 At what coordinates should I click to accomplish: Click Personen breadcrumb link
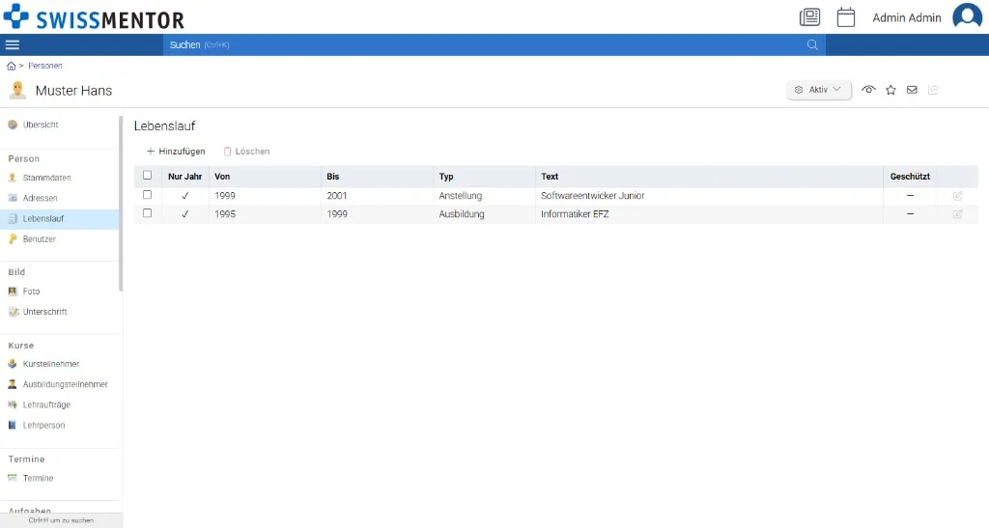[x=44, y=66]
